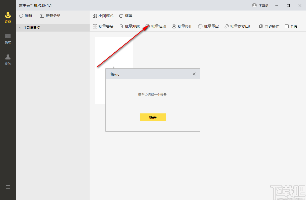Dismiss the 提示 dialog with its X
The image size is (306, 200).
[x=194, y=74]
